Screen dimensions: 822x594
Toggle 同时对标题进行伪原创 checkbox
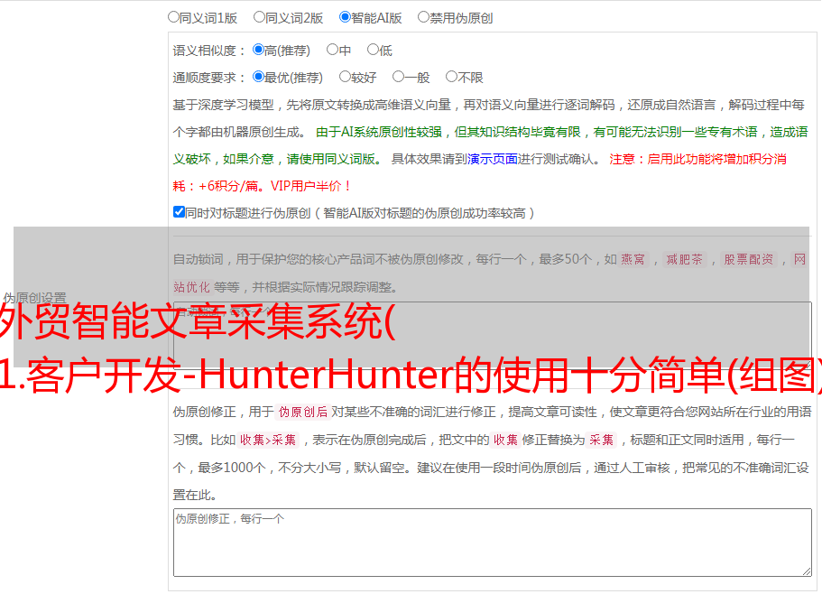[179, 212]
